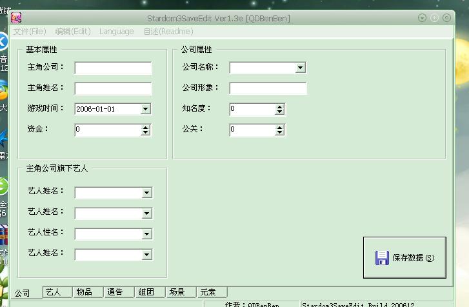The height and width of the screenshot is (307, 469).
Task: Increase the 公关 value with the up arrow
Action: (279, 127)
